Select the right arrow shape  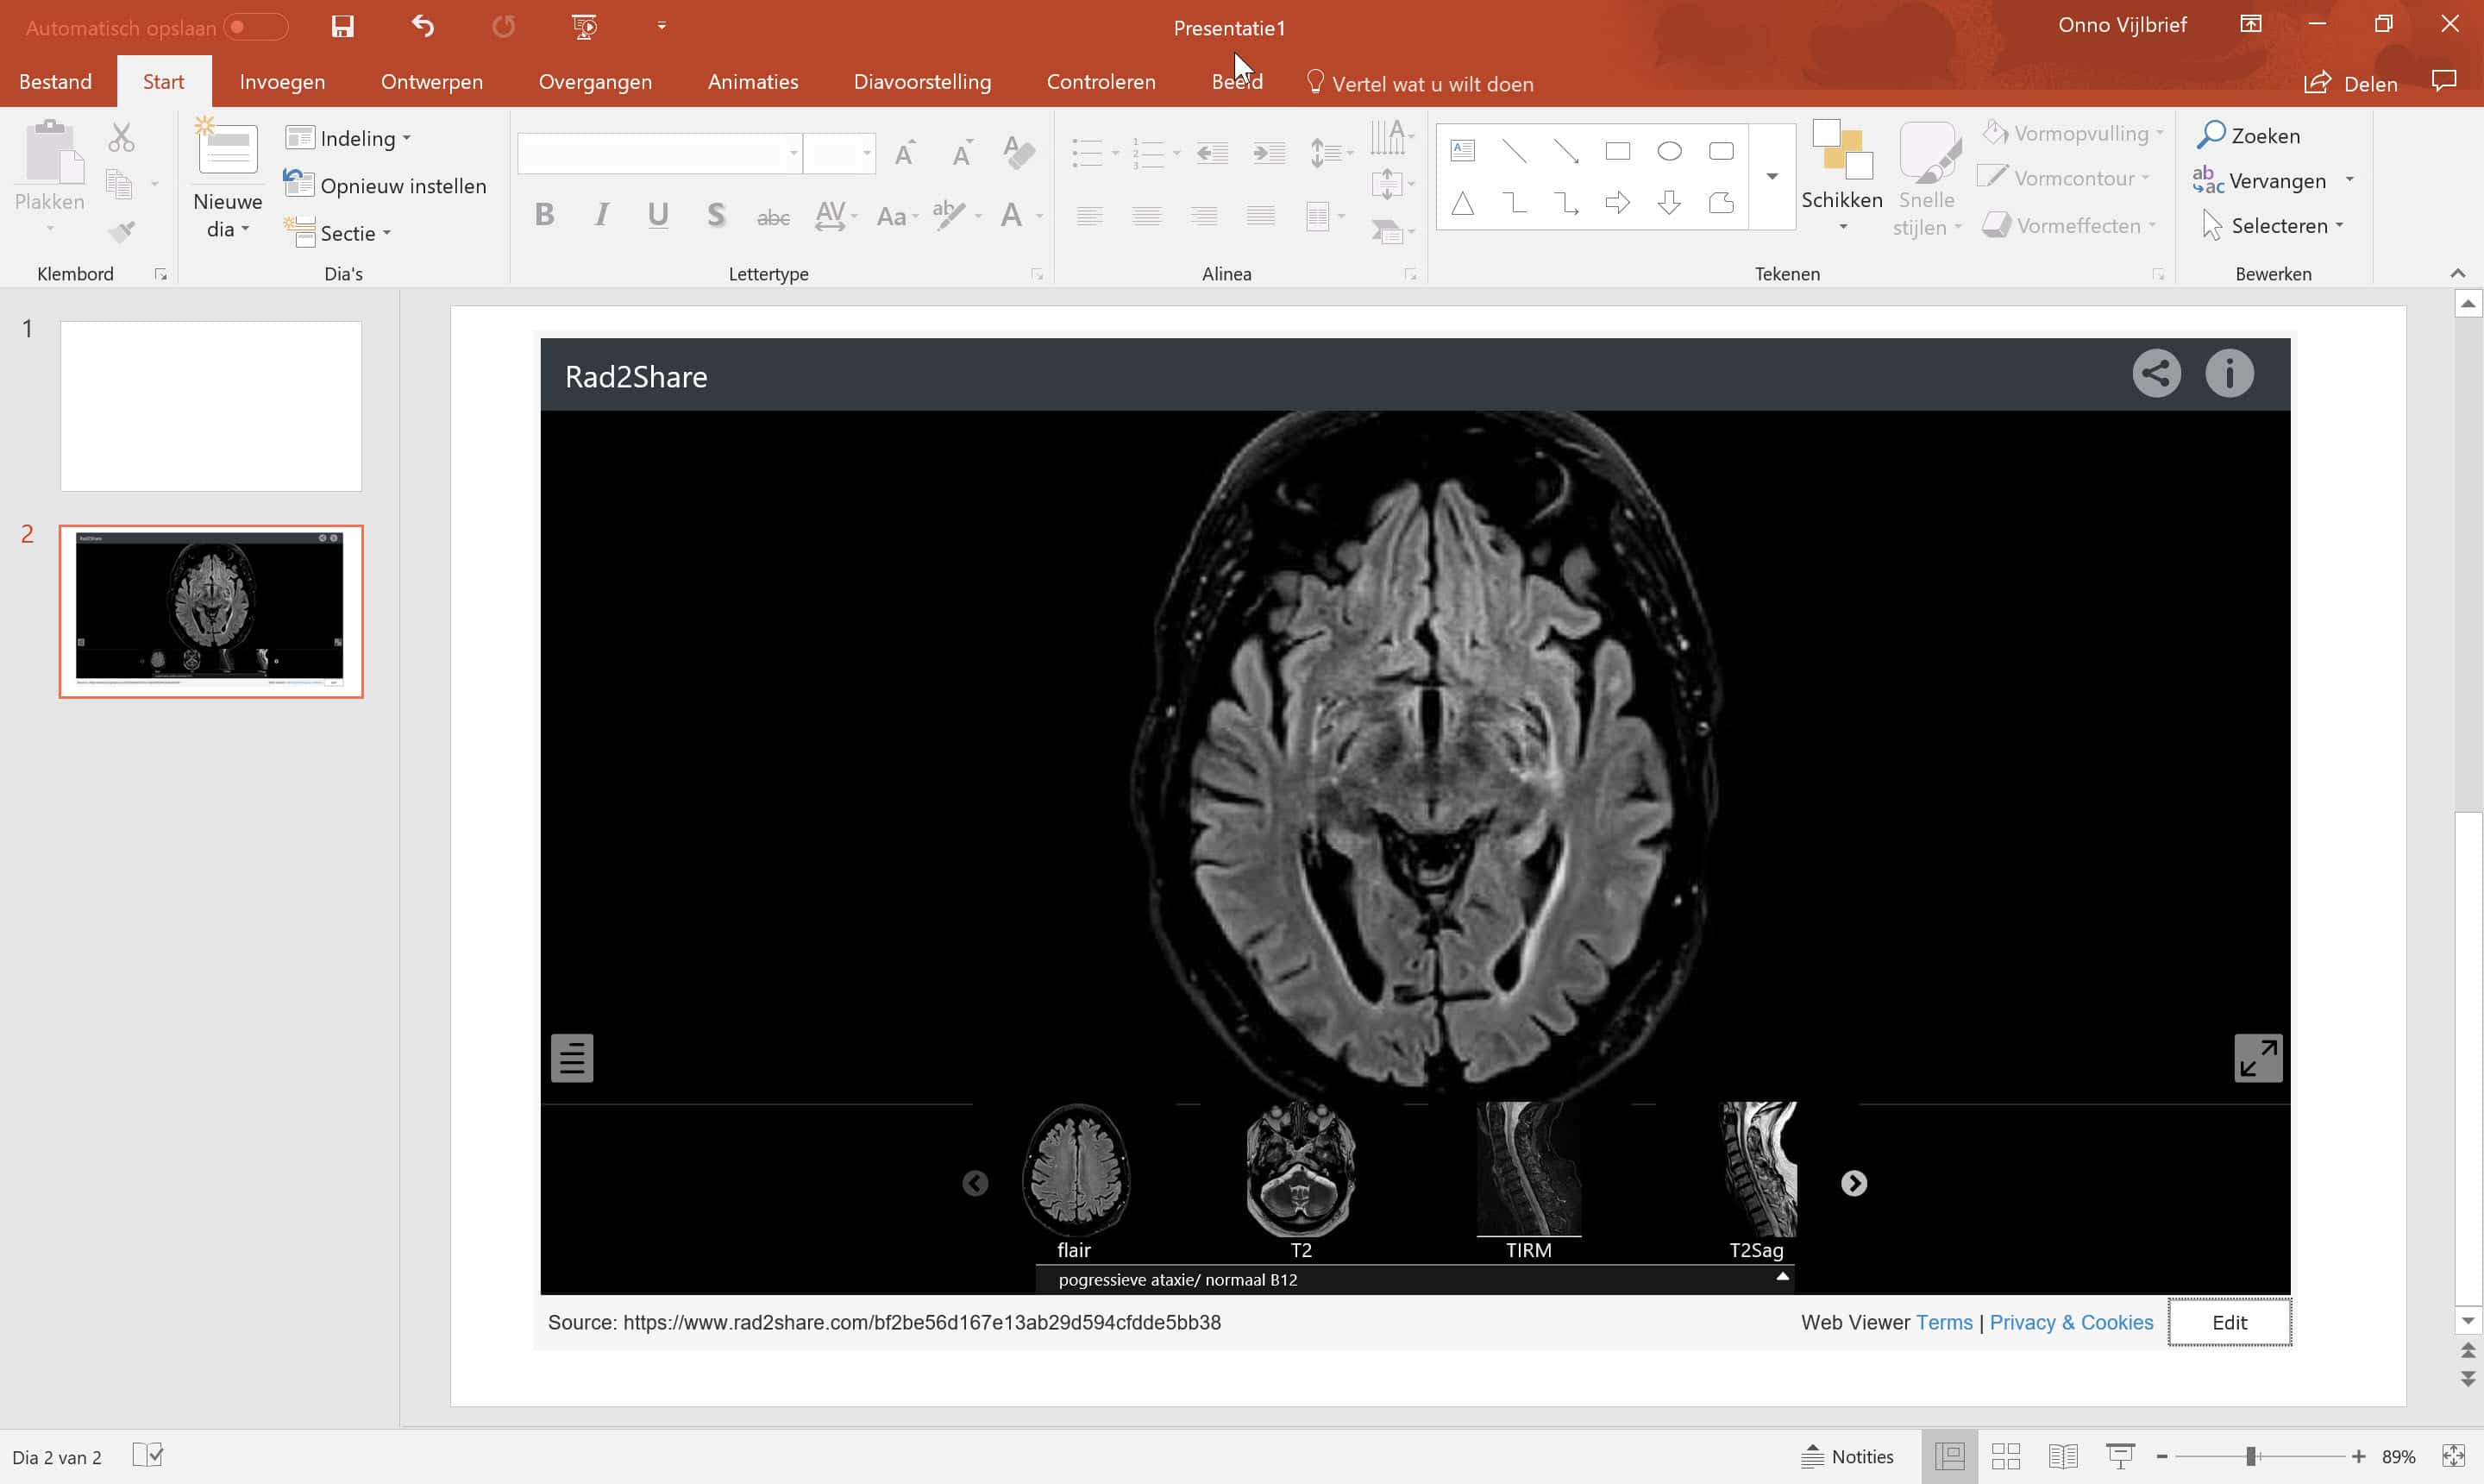coord(1617,203)
